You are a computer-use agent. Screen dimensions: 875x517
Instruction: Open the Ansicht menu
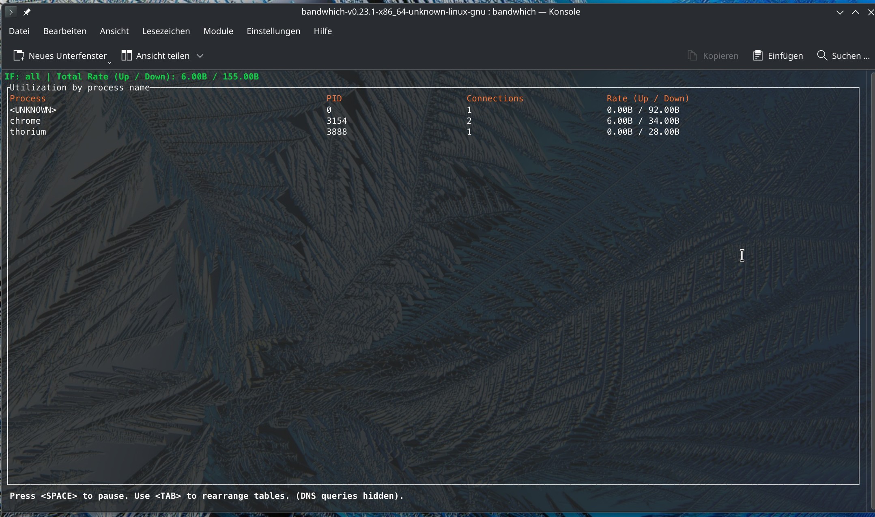pos(114,31)
